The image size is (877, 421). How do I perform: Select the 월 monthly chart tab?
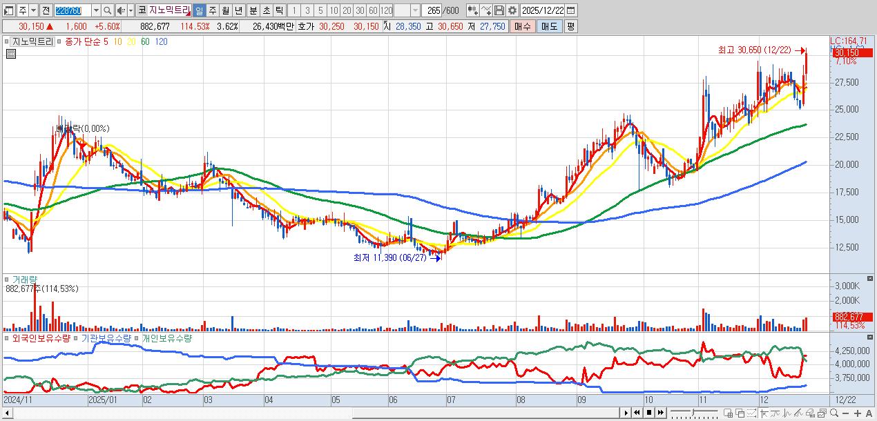point(225,10)
